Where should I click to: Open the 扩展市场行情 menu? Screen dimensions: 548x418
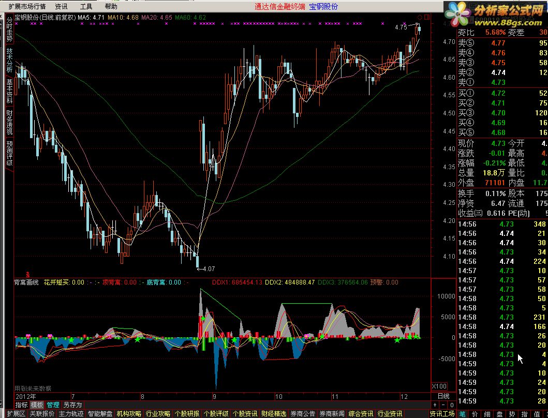pos(27,6)
